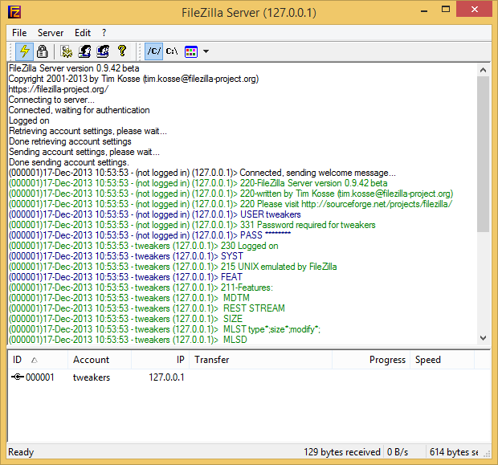Click '220 Please visit http://sourceforge.net' line

point(231,204)
